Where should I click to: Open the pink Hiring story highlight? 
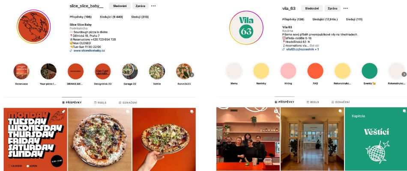(x=288, y=71)
